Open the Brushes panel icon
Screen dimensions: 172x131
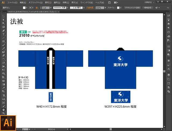pos(169,20)
